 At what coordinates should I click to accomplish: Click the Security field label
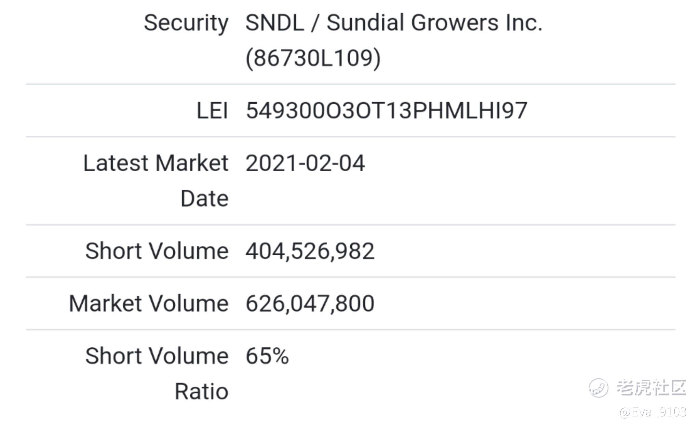coord(186,23)
